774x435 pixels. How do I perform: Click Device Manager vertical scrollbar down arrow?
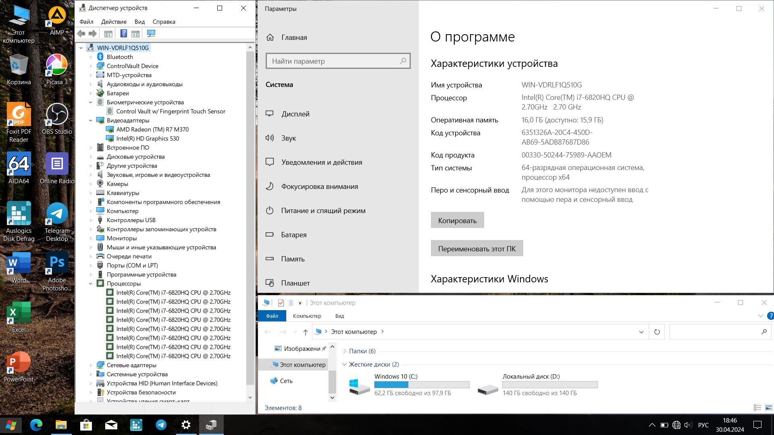pos(250,398)
